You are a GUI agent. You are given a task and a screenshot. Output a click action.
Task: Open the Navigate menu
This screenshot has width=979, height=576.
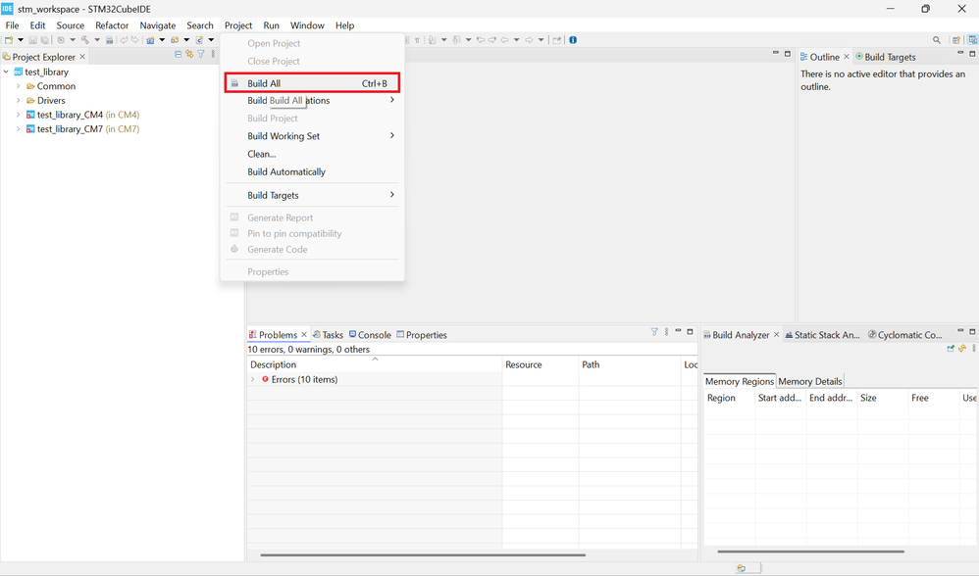157,25
